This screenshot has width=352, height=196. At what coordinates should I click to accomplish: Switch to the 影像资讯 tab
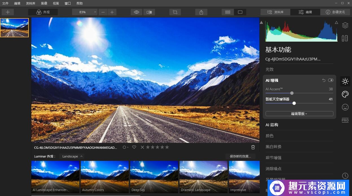[x=335, y=12]
